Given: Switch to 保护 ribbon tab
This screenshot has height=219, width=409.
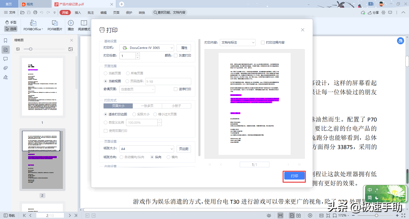Looking at the screenshot, I should pos(129,12).
